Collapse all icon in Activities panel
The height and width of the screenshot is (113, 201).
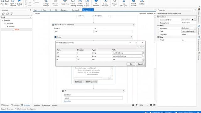[8, 13]
